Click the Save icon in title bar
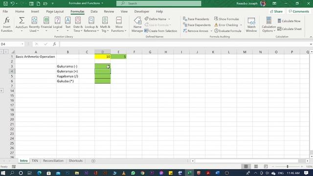This screenshot has height=176, width=313. coord(5,3)
